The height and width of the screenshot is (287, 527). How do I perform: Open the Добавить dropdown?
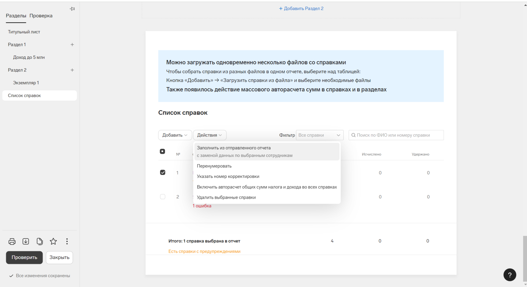pos(175,135)
